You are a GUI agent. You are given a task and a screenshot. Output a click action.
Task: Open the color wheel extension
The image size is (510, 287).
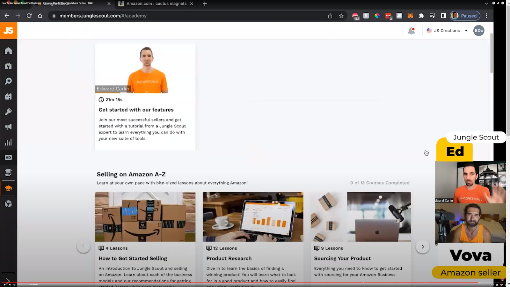pyautogui.click(x=377, y=16)
